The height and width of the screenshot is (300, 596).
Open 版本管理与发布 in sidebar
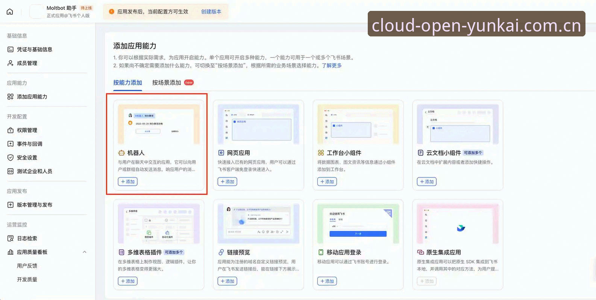(35, 205)
